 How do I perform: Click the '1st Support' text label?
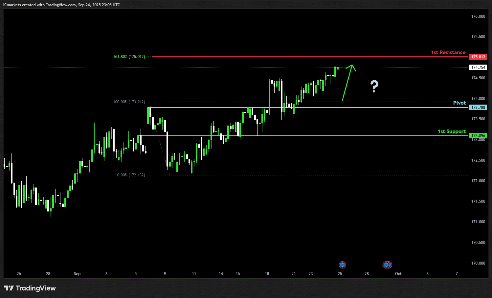coord(452,131)
